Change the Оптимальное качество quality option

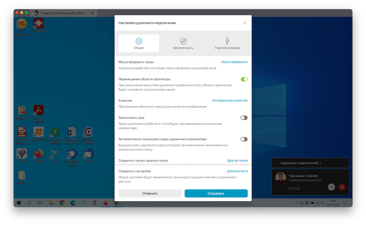coord(230,100)
